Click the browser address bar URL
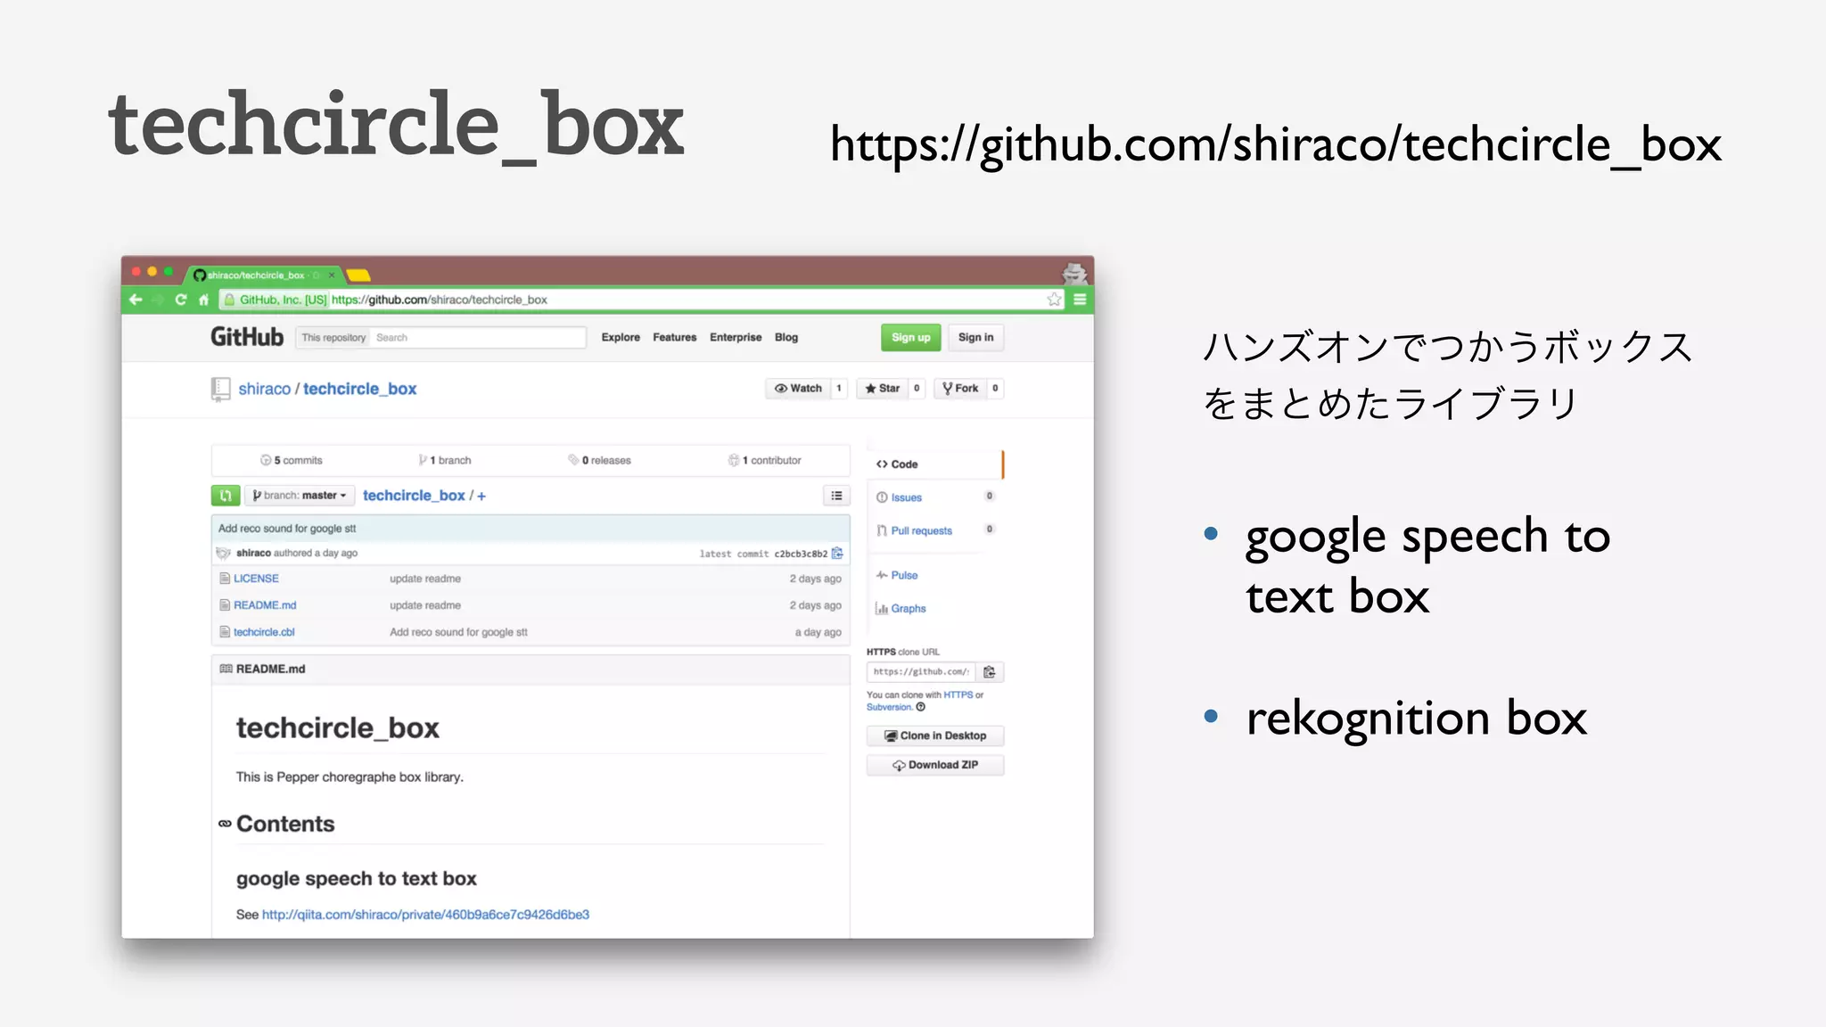The image size is (1826, 1027). pyautogui.click(x=440, y=300)
